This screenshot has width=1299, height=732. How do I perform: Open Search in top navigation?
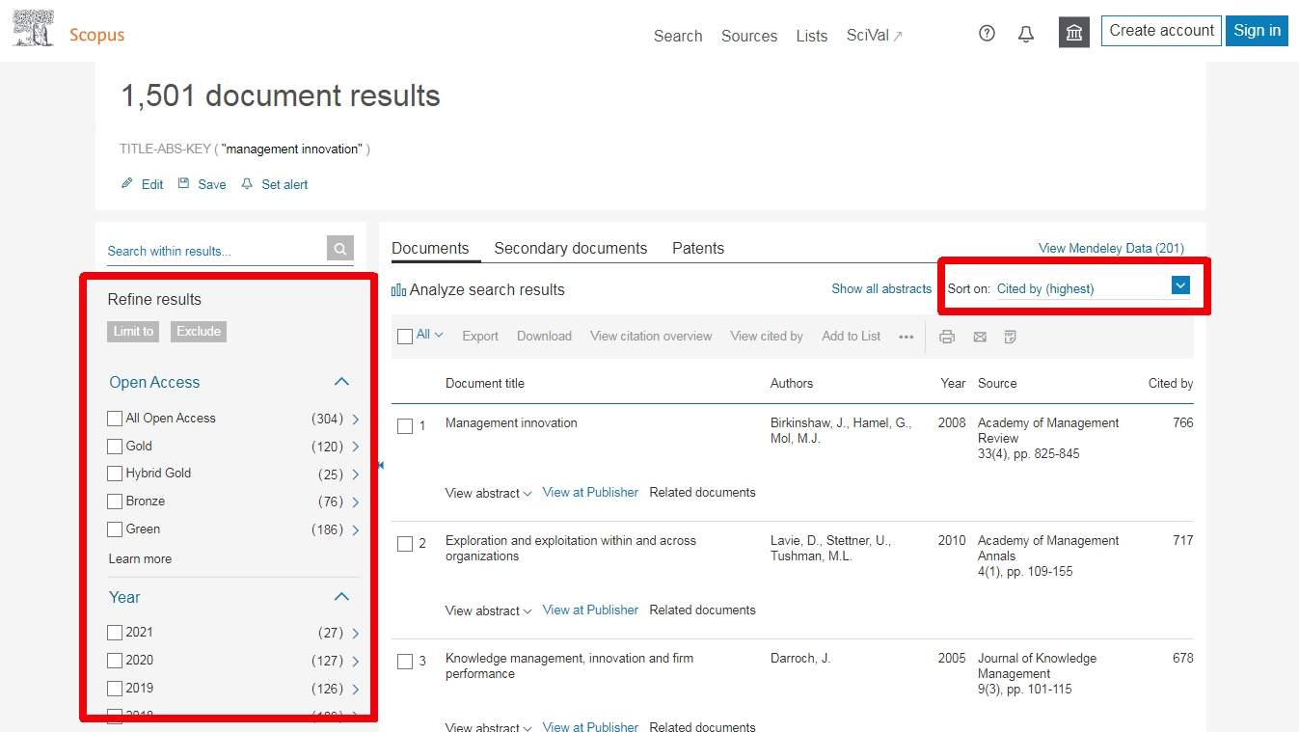point(678,36)
